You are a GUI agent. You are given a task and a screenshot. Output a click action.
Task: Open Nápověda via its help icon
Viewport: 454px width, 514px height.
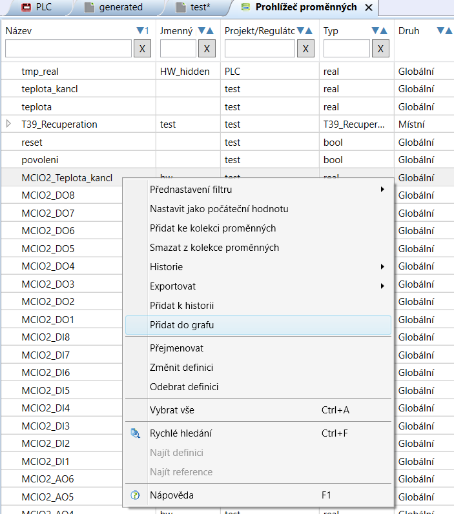pos(135,495)
